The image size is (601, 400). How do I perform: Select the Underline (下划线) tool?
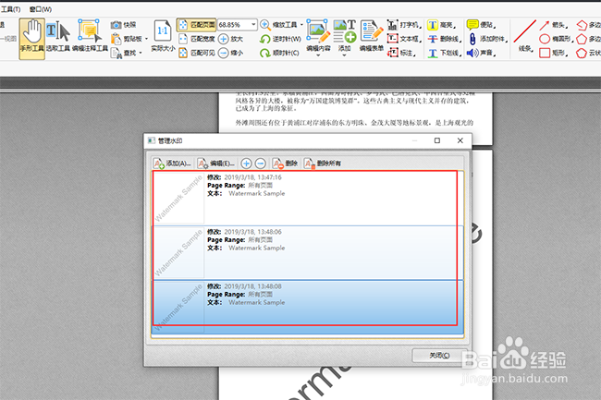pyautogui.click(x=445, y=53)
